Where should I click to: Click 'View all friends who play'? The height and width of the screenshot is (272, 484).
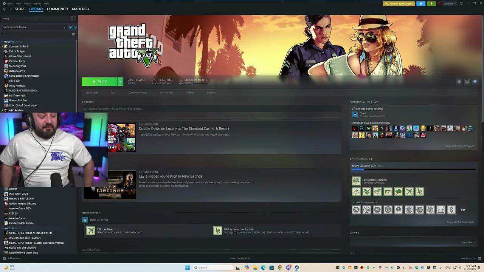tap(459, 146)
